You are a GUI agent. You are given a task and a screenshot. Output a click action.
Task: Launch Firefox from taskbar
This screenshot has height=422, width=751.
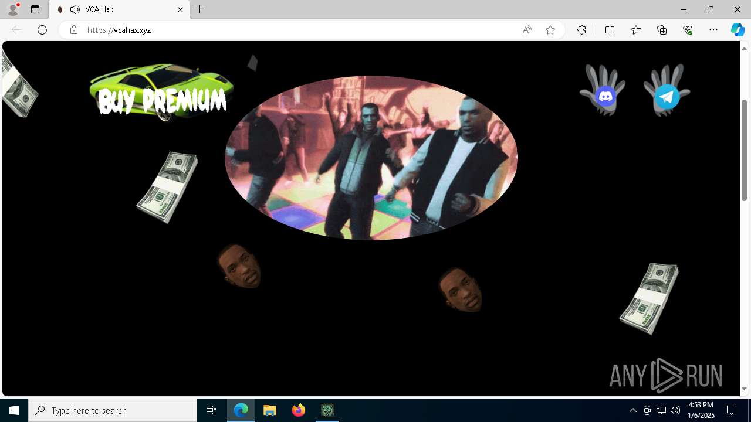click(x=299, y=410)
